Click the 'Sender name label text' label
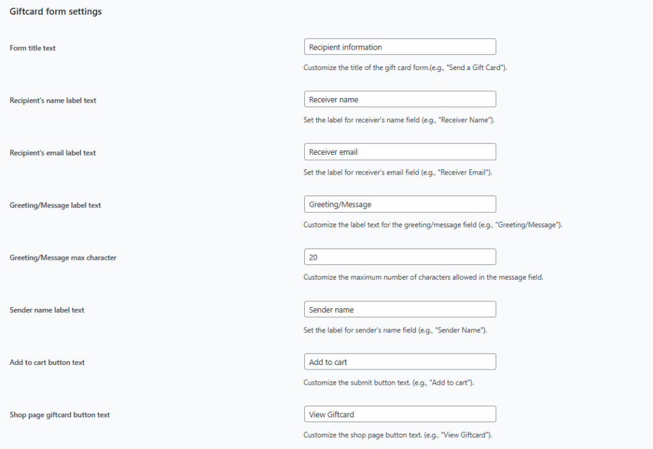Image resolution: width=653 pixels, height=449 pixels. [x=47, y=310]
